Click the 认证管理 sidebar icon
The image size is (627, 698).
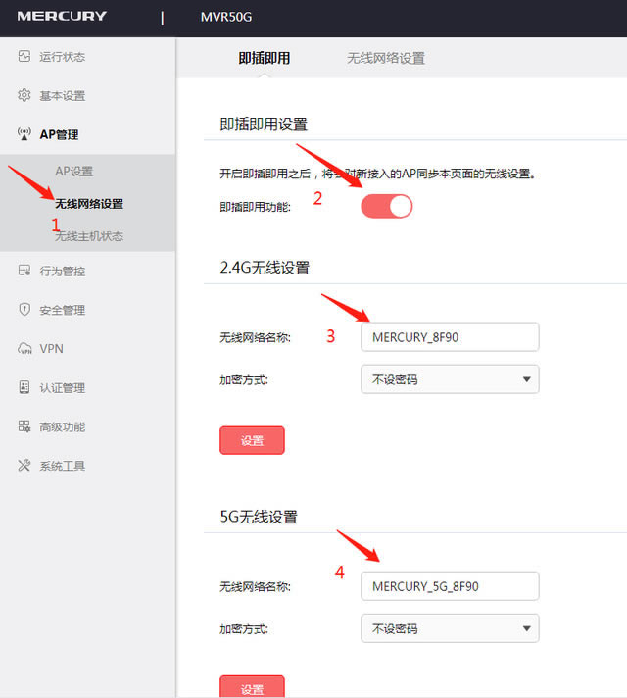point(24,387)
